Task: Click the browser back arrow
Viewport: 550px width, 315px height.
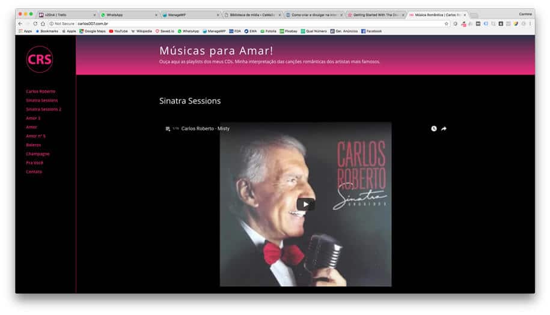Action: tap(20, 23)
